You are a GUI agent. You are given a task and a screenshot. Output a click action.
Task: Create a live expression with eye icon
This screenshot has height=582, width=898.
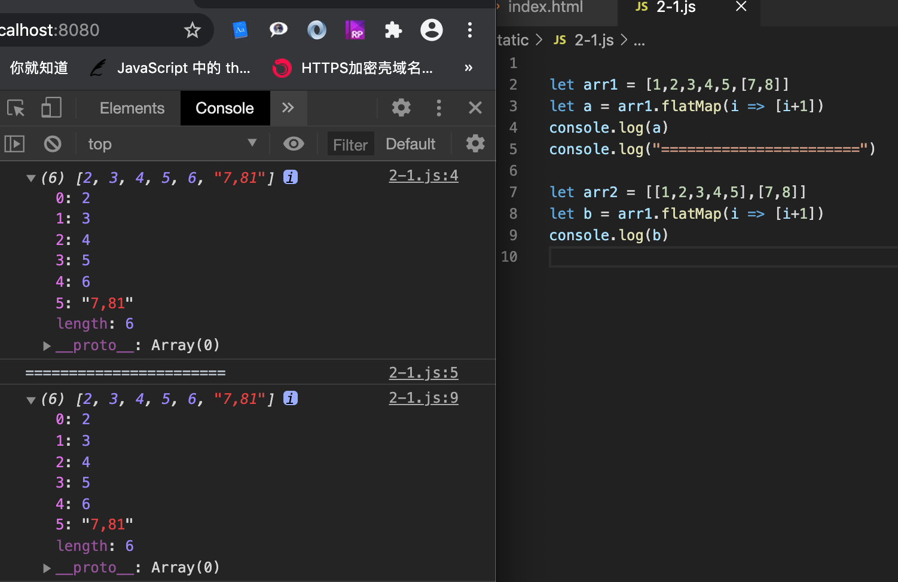coord(294,143)
